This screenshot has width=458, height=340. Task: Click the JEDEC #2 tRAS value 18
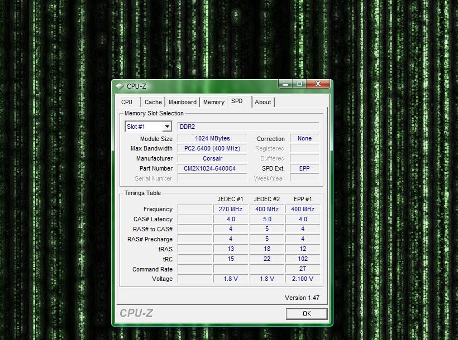pyautogui.click(x=266, y=249)
